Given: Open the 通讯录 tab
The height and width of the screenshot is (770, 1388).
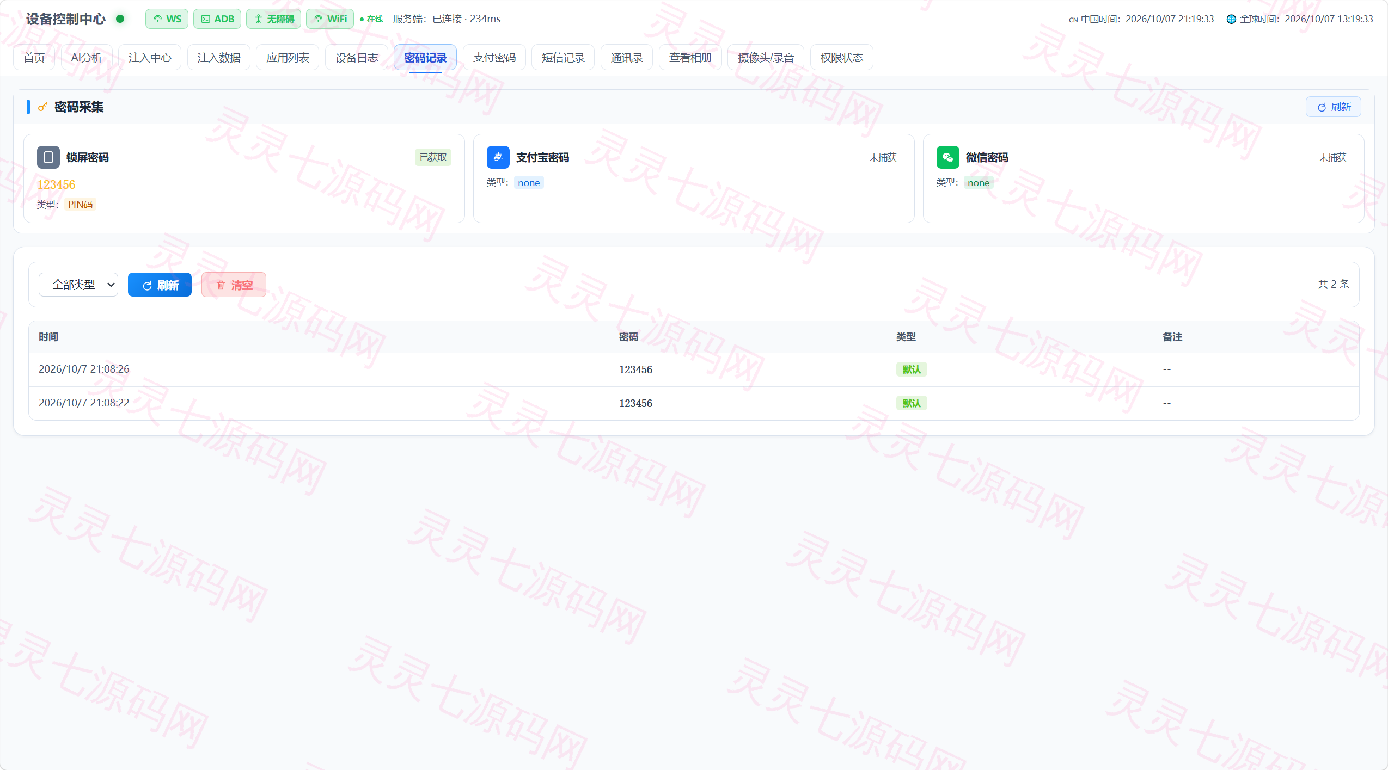Looking at the screenshot, I should coord(627,57).
